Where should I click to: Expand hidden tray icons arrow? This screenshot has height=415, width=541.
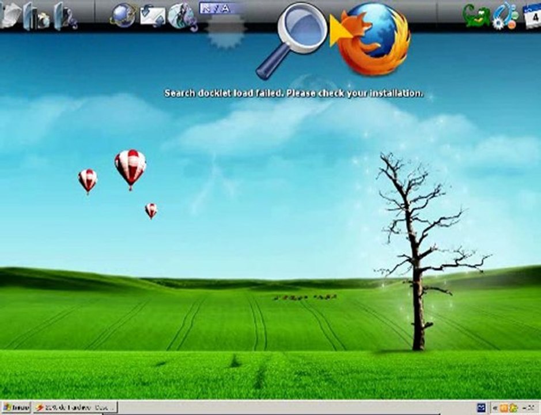point(495,408)
